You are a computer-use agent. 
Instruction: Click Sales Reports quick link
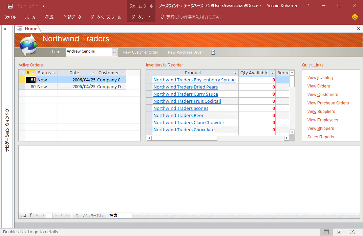pyautogui.click(x=321, y=137)
